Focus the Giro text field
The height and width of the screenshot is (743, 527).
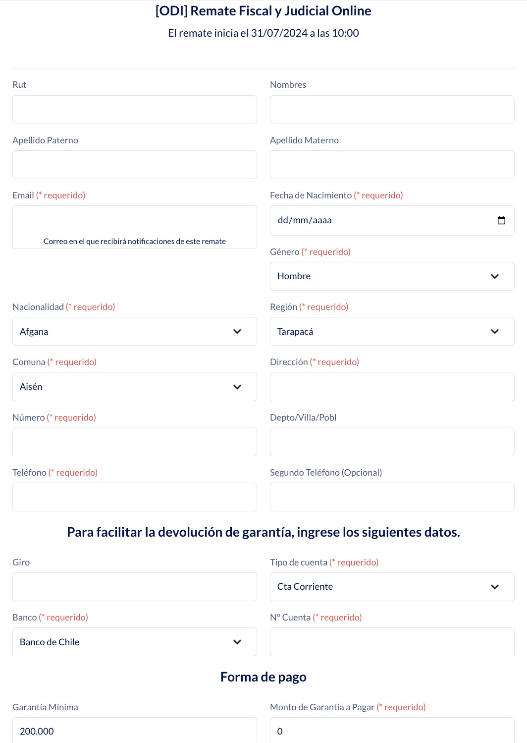point(134,587)
